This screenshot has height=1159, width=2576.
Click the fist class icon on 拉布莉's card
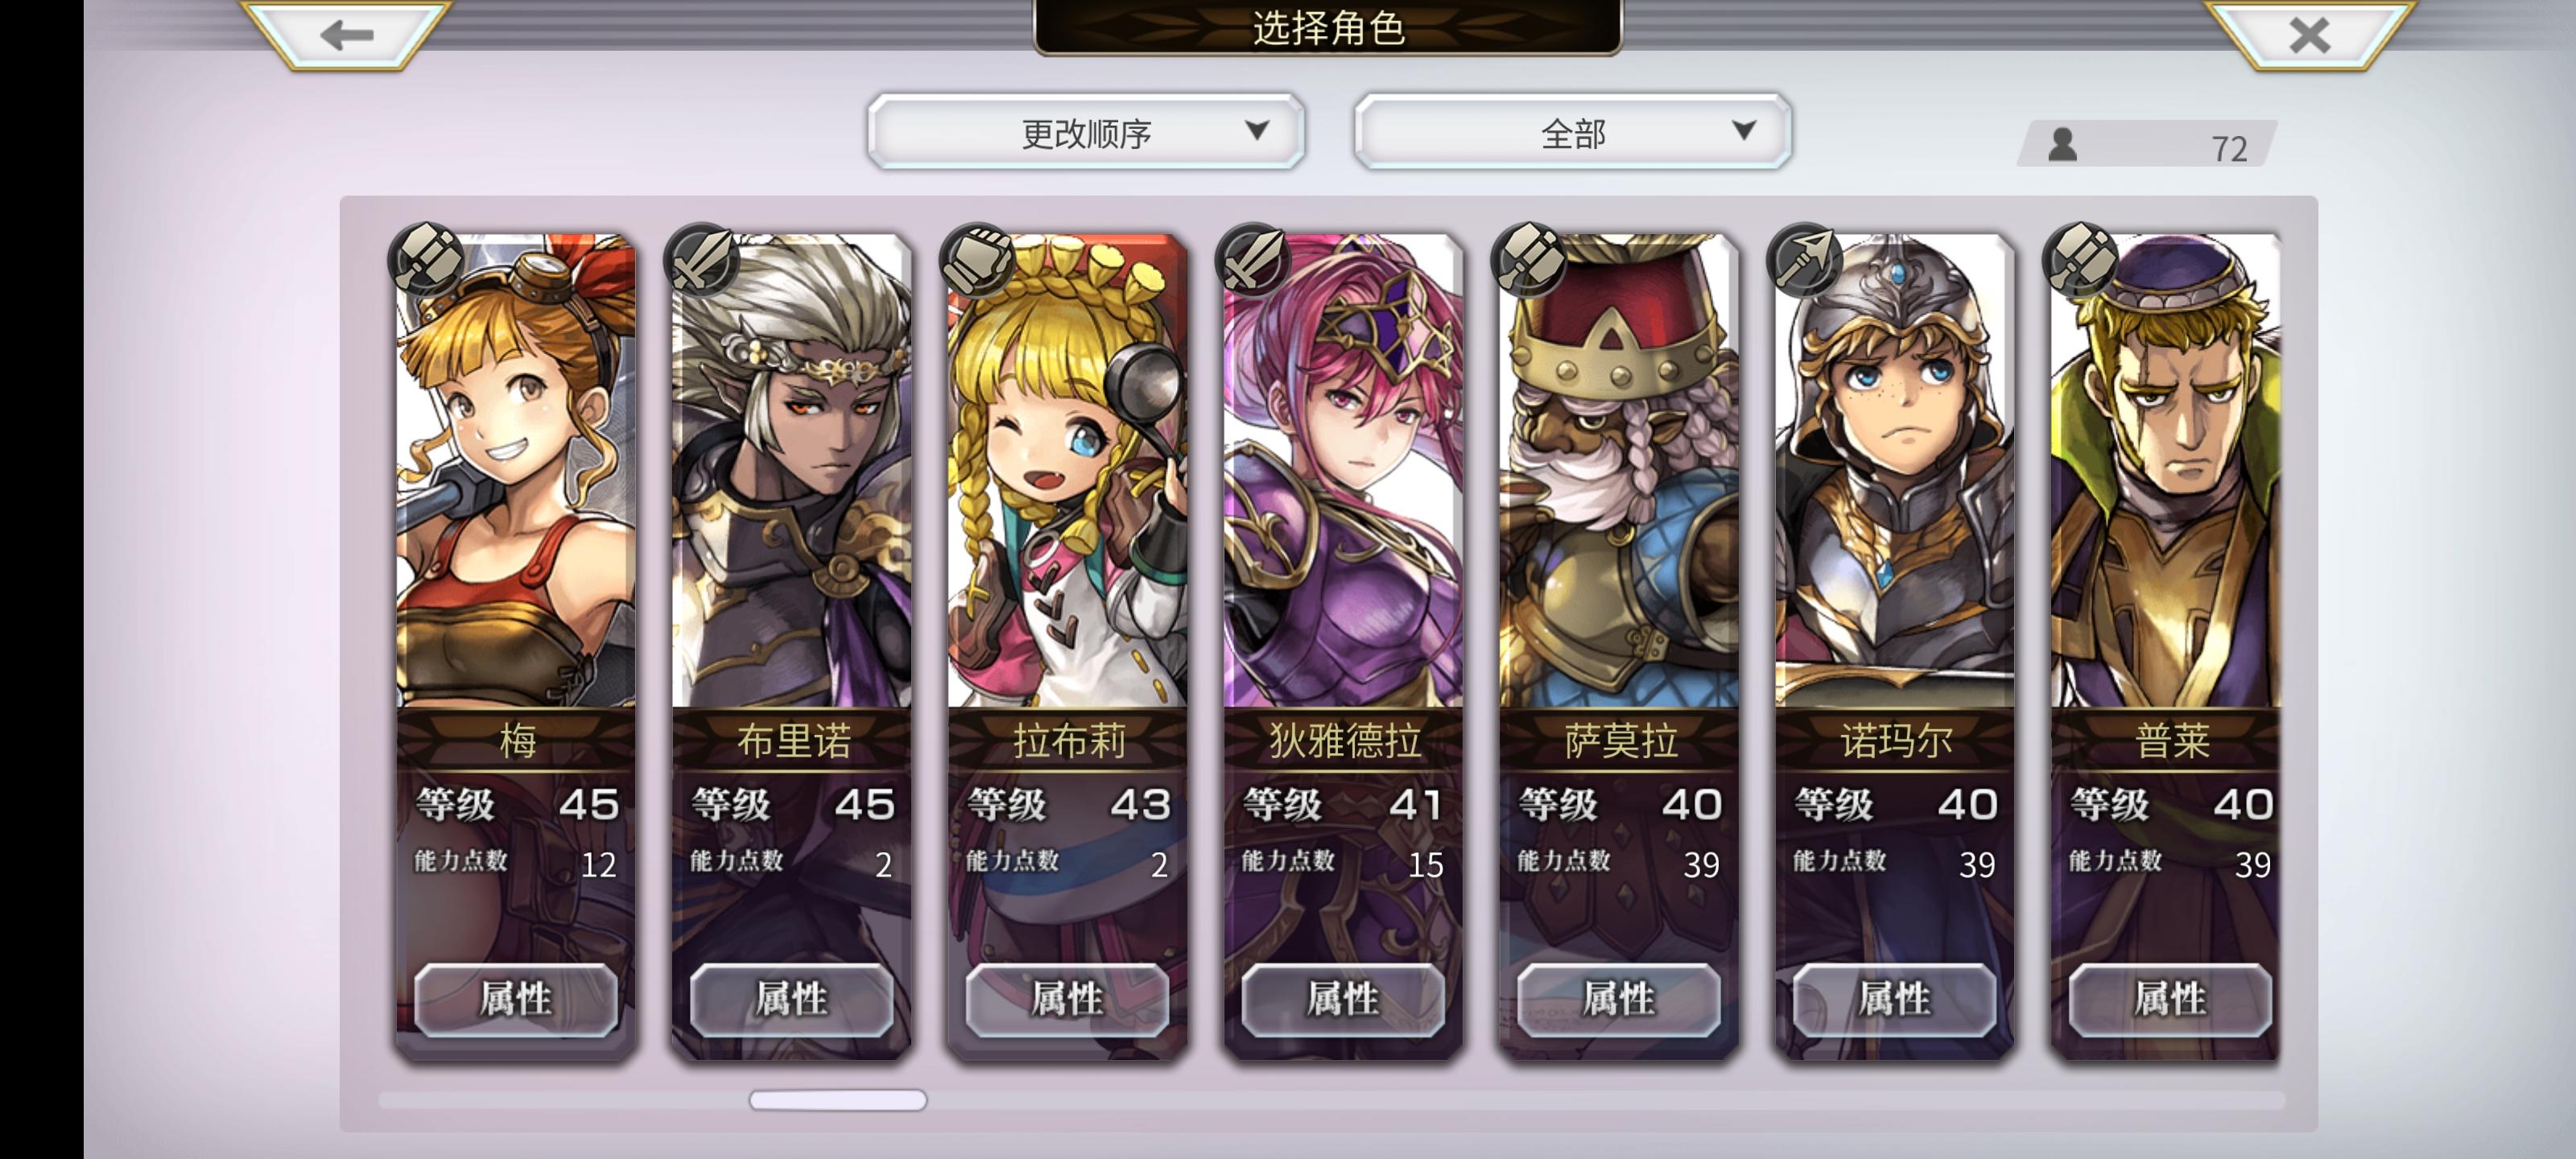point(978,258)
